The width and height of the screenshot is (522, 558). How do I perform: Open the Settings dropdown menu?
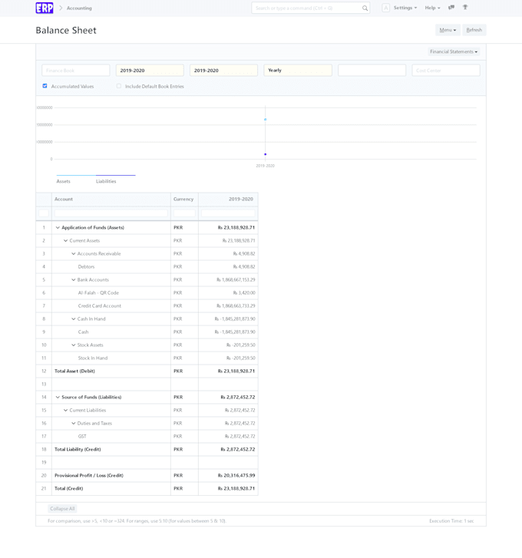405,8
